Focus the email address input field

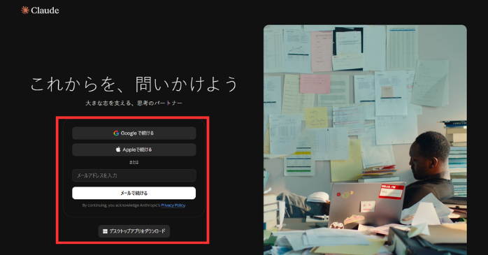(x=134, y=175)
